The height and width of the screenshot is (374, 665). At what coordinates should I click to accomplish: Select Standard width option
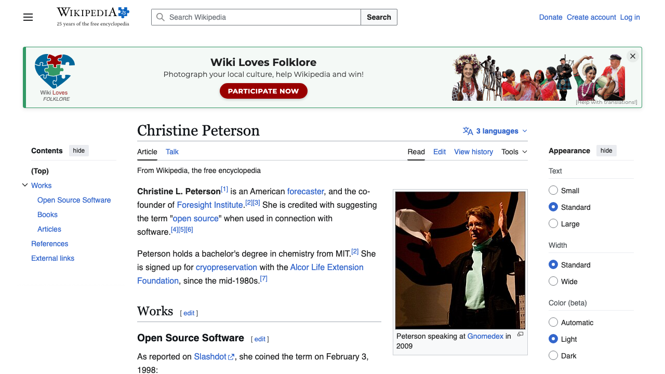[x=553, y=265]
